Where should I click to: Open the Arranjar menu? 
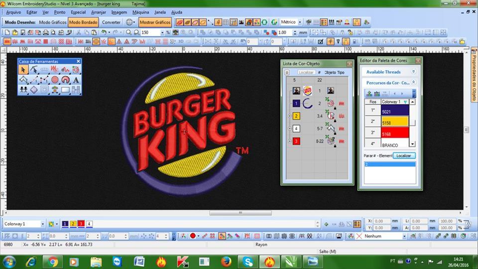[99, 12]
